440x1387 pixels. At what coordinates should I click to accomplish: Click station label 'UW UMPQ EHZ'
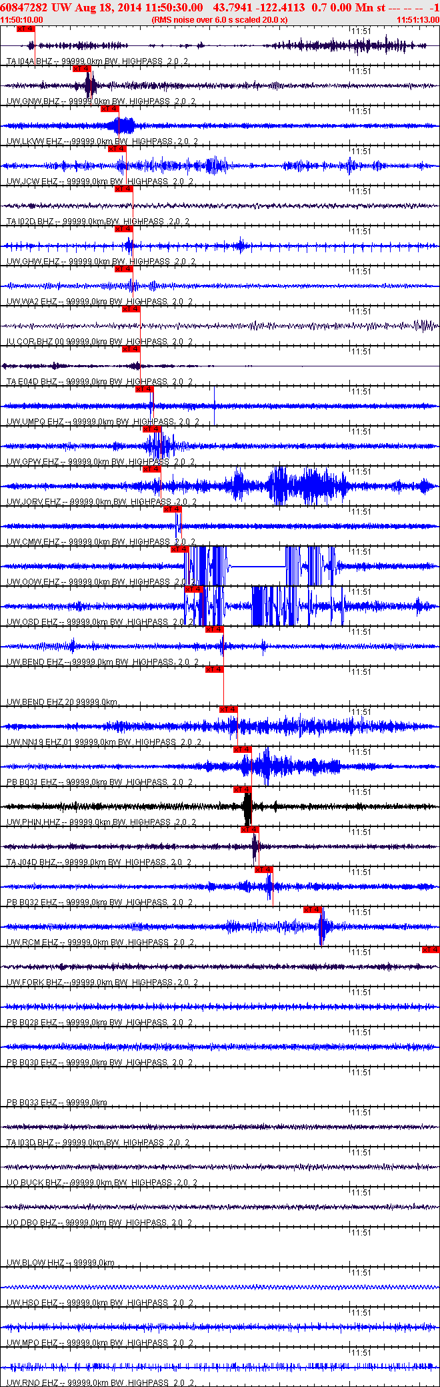[35, 422]
